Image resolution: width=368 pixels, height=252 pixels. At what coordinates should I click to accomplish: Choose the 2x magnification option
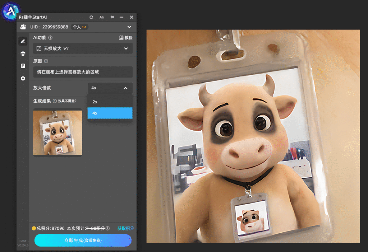pos(110,102)
